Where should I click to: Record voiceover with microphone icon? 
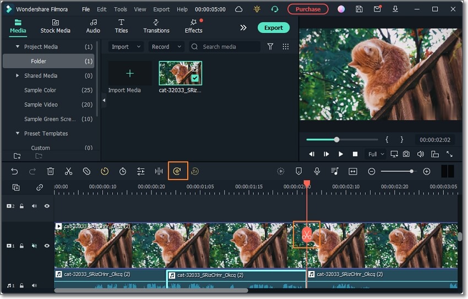point(317,171)
